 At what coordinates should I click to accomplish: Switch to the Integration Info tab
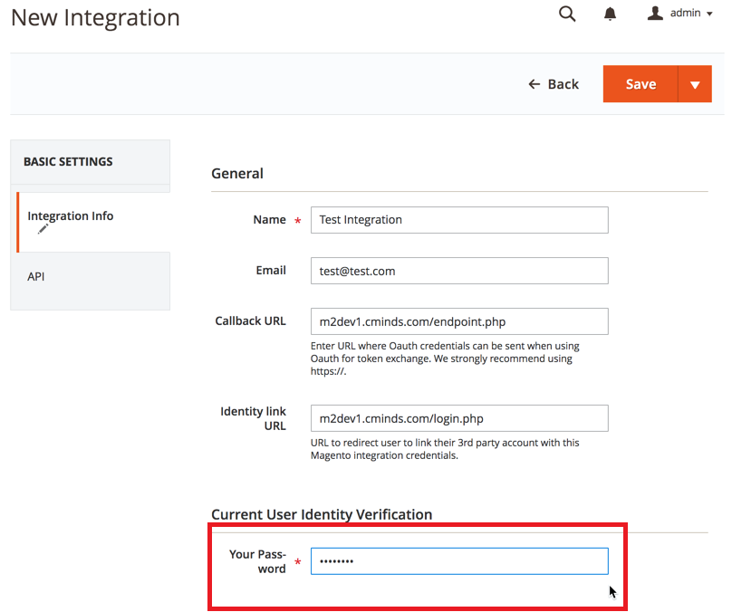coord(71,216)
